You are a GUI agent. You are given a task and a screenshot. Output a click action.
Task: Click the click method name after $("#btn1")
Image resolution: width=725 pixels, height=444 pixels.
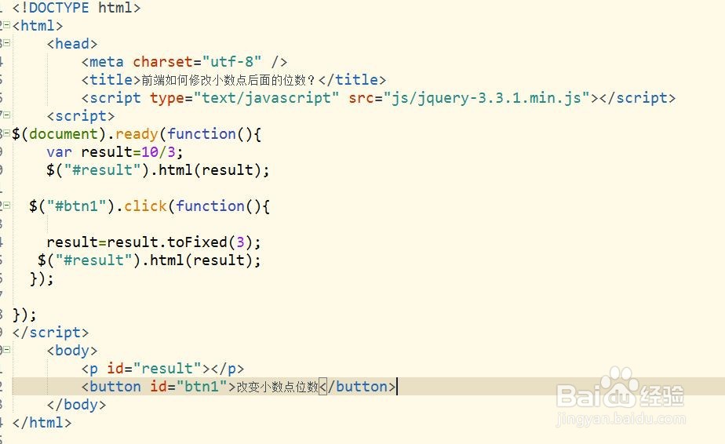145,206
